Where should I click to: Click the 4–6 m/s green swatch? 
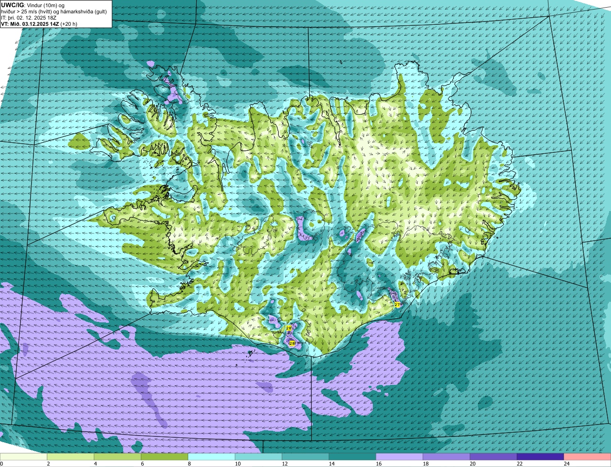(x=118, y=457)
